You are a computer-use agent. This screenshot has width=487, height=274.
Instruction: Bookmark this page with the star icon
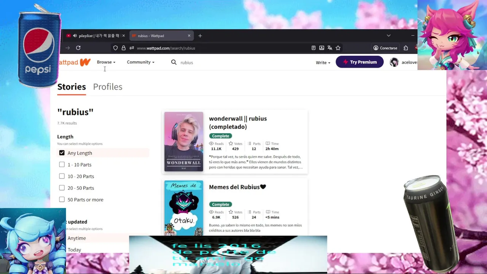pyautogui.click(x=338, y=48)
